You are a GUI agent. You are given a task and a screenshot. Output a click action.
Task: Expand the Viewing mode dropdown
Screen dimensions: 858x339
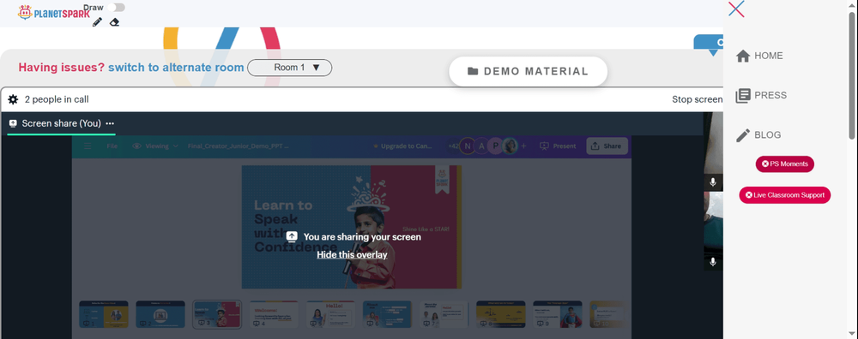156,146
